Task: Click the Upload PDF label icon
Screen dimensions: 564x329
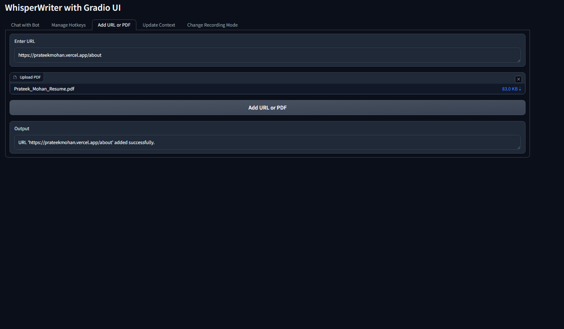Action: tap(15, 77)
